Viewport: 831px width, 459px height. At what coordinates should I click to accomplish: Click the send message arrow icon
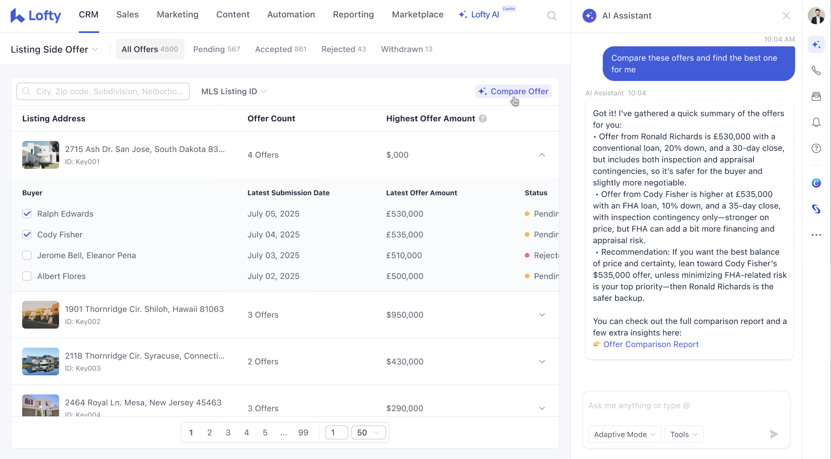774,434
